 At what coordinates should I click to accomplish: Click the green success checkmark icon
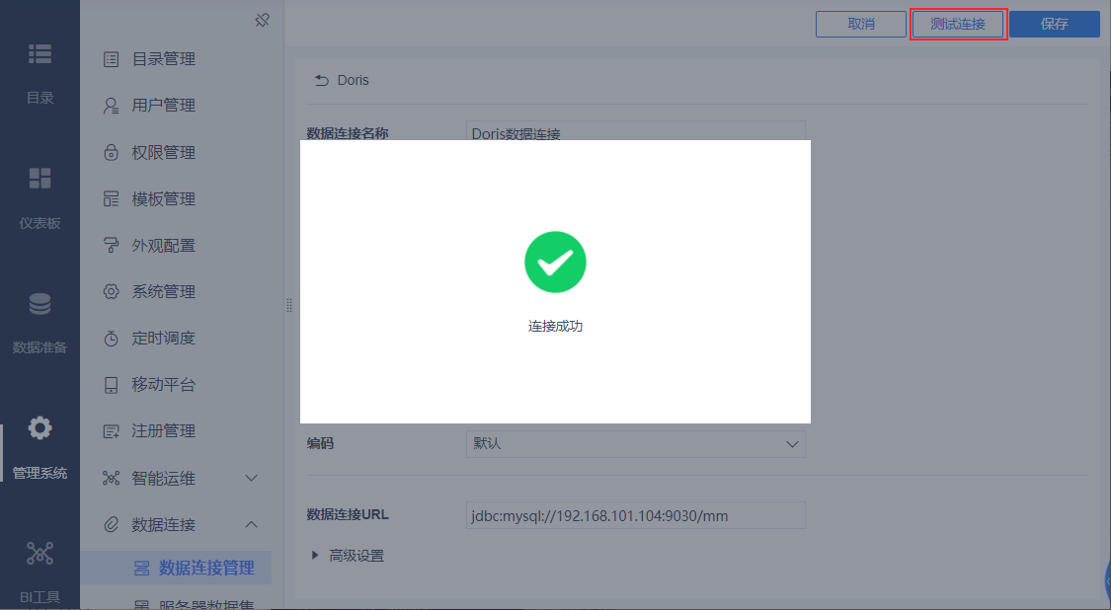[555, 263]
